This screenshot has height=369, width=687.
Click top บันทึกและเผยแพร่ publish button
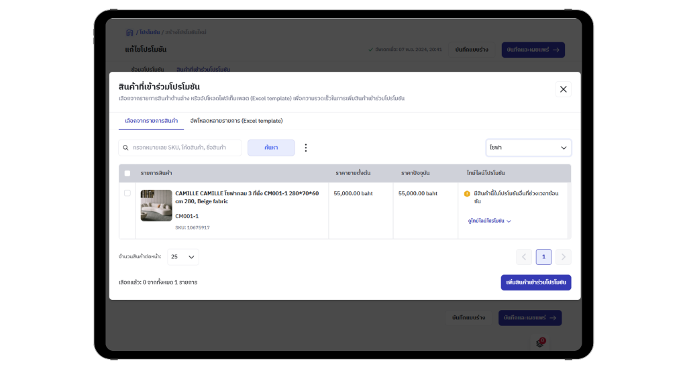(x=533, y=50)
